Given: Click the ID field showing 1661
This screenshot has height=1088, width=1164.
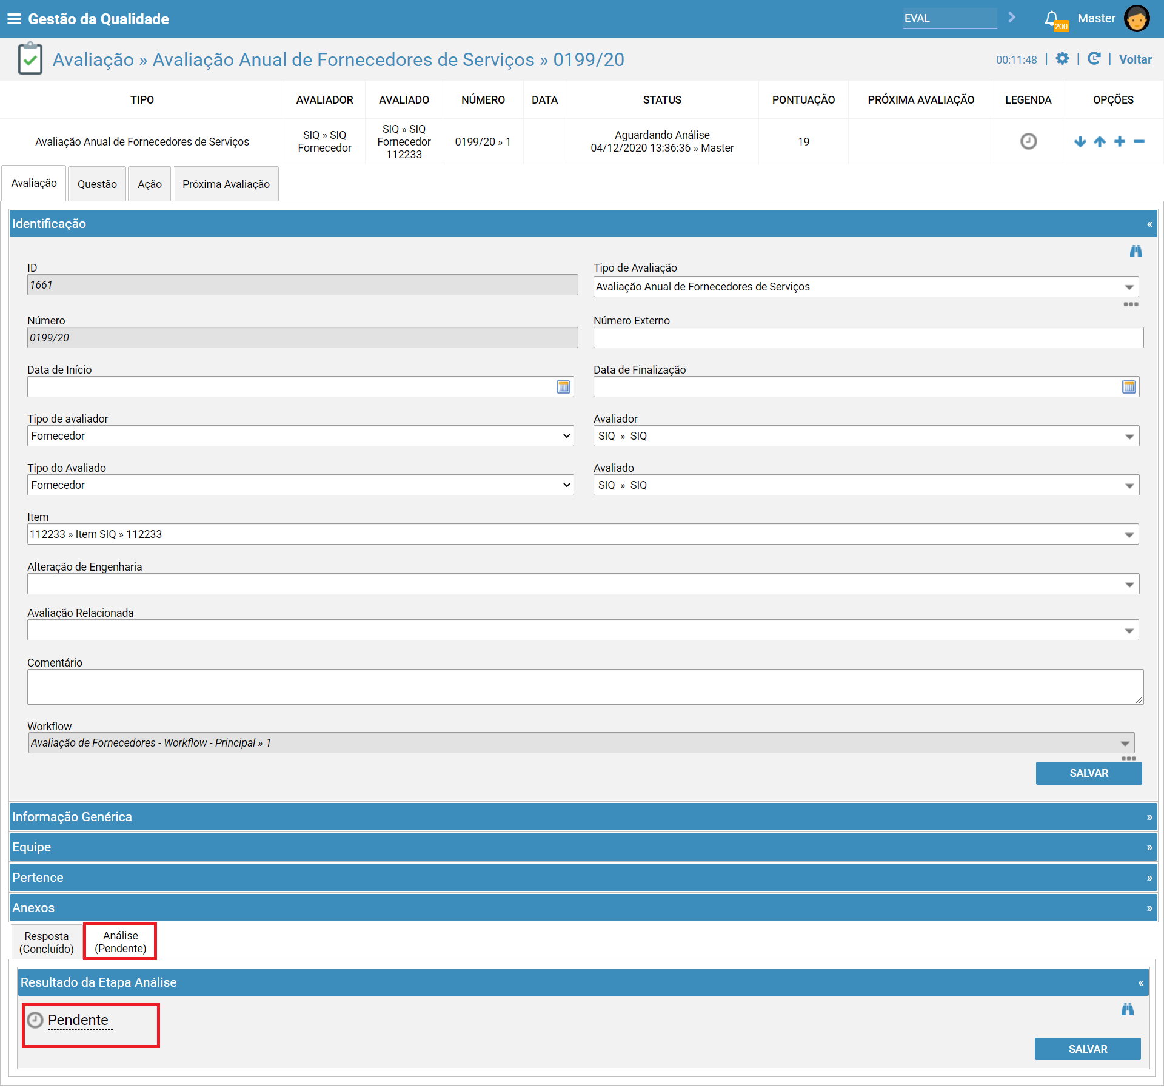Looking at the screenshot, I should point(303,285).
